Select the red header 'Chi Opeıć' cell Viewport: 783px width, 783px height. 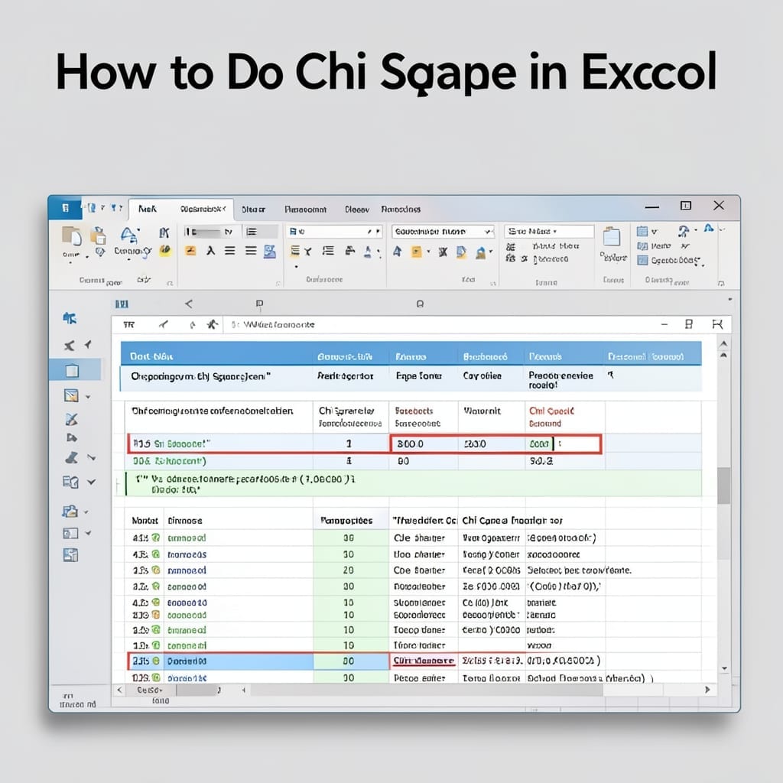(x=565, y=417)
